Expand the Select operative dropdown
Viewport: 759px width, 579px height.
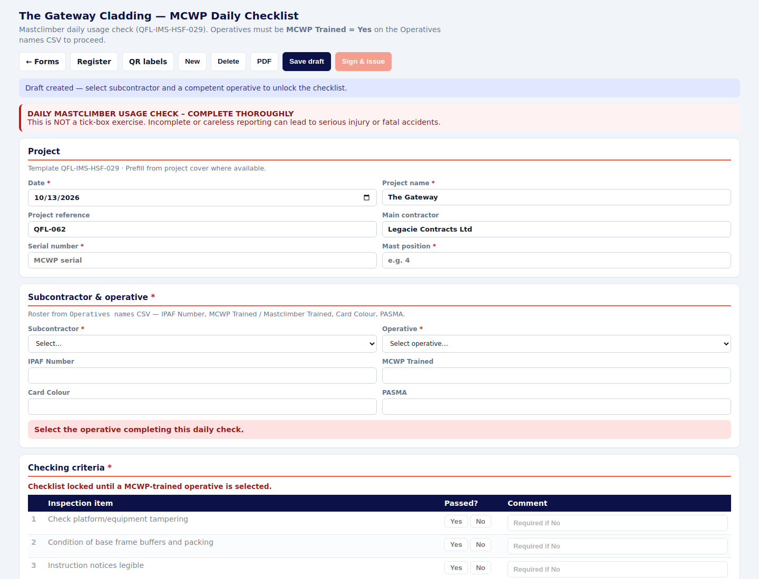pos(557,344)
